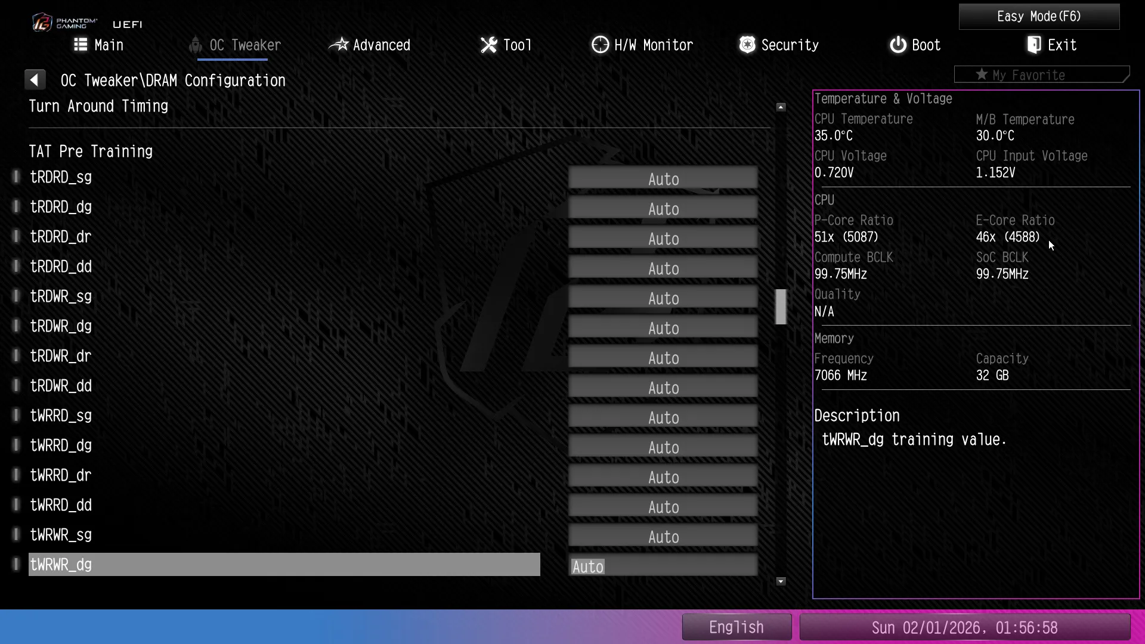This screenshot has width=1145, height=644.
Task: Click the Tool wrench icon
Action: (488, 45)
